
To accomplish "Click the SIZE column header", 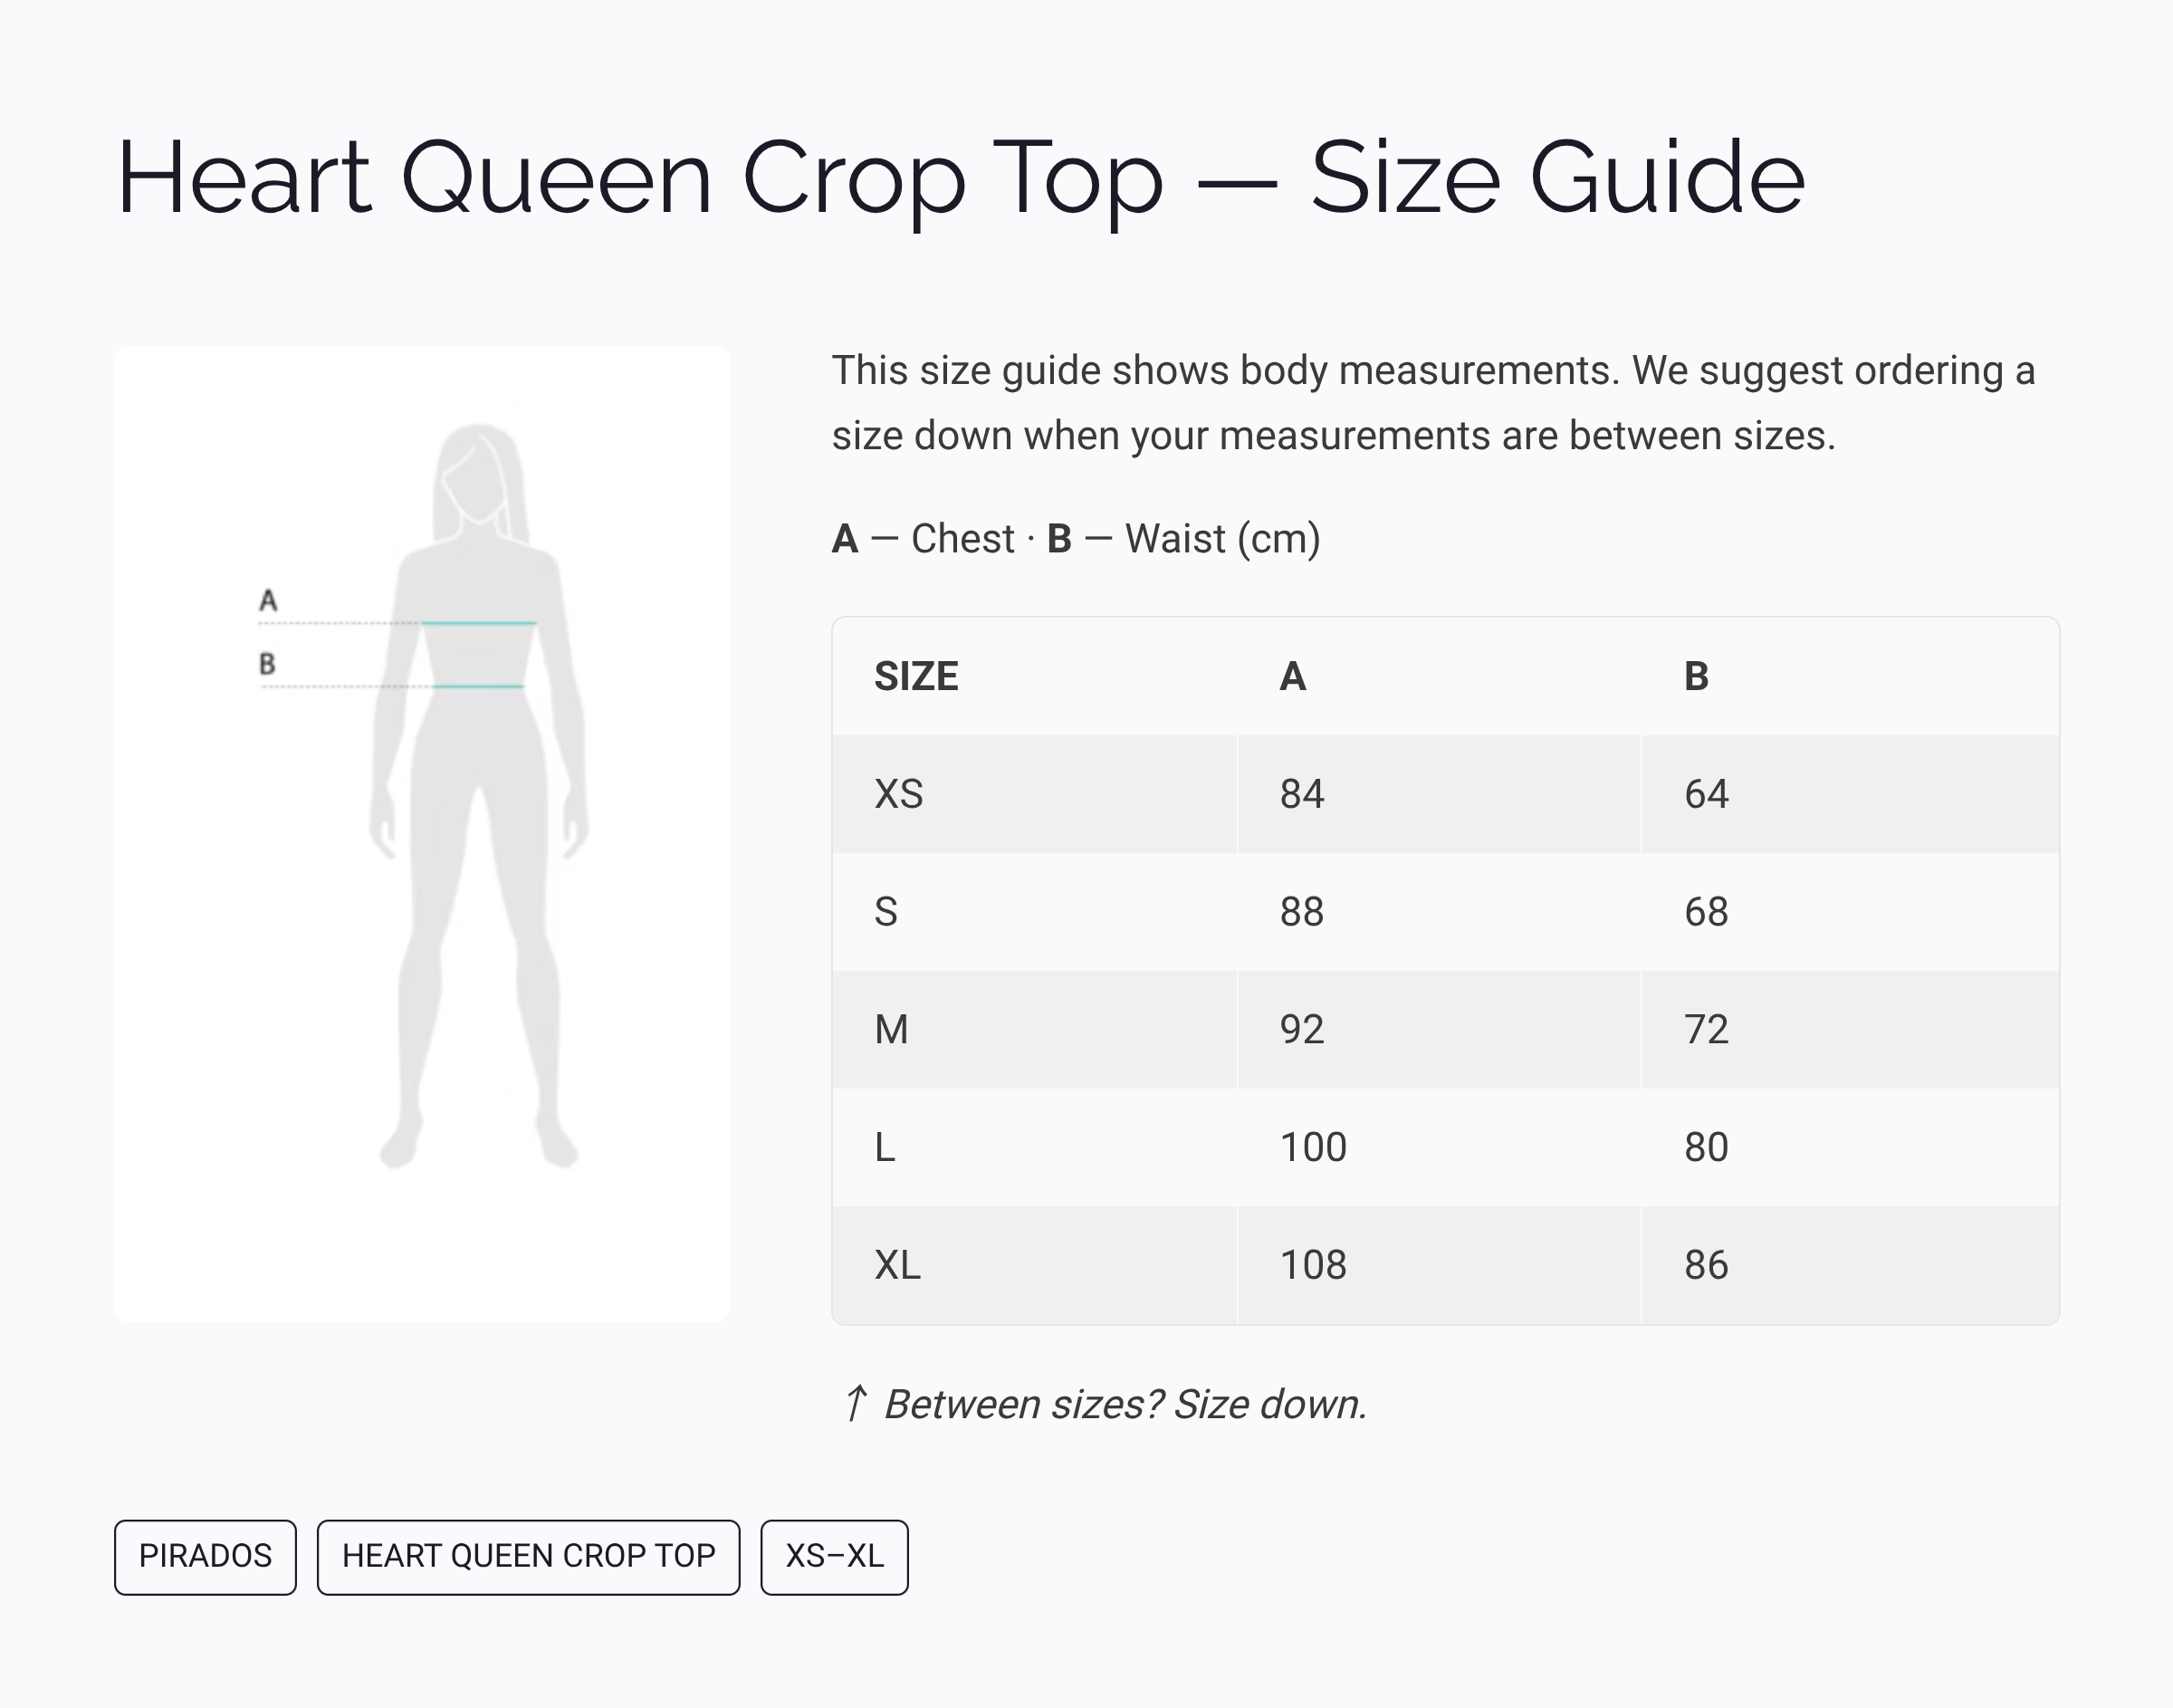I will 915,677.
